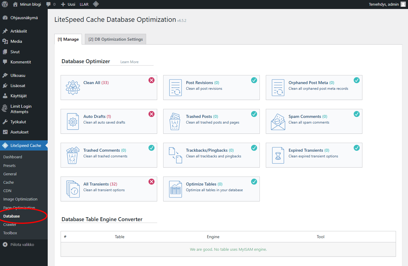Image resolution: width=408 pixels, height=266 pixels.
Task: Open Limit Login Attempts in the sidebar
Action: 24,109
